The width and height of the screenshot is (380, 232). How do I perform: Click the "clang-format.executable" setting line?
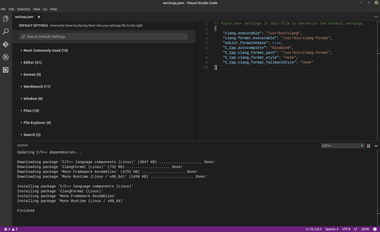click(278, 38)
